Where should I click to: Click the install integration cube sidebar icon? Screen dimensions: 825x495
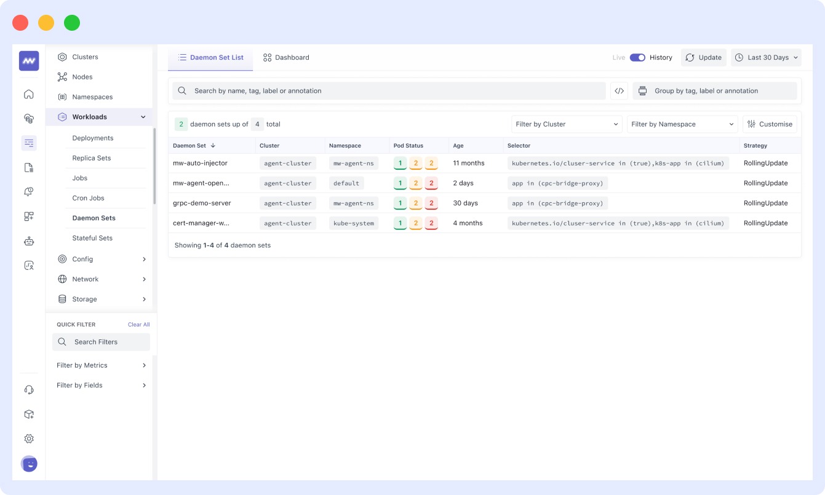pos(28,414)
